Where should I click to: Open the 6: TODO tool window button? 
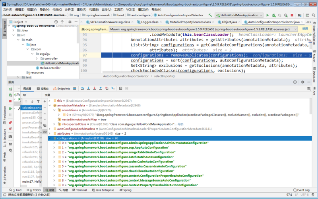(x=34, y=190)
